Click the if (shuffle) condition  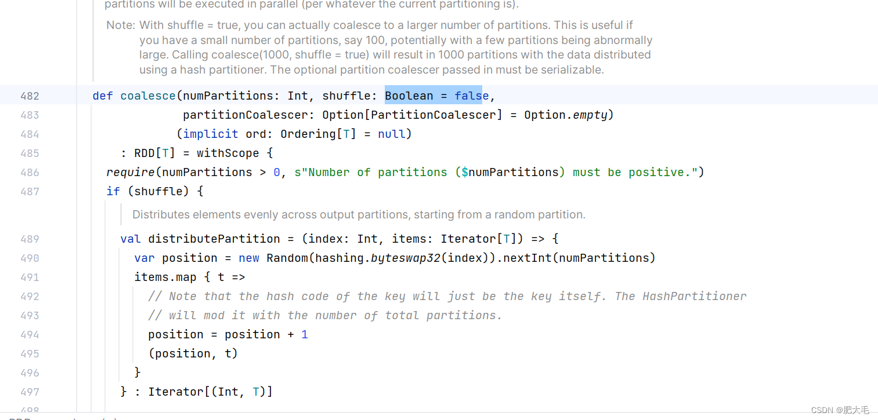point(148,191)
